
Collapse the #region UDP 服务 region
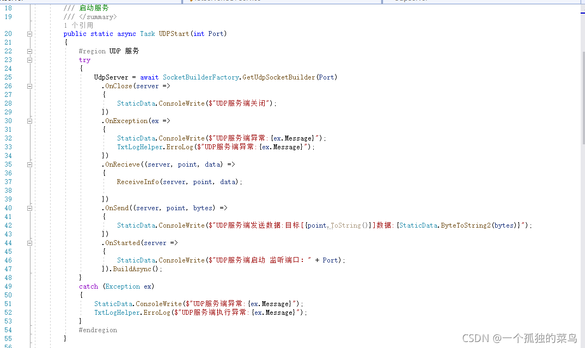click(30, 51)
